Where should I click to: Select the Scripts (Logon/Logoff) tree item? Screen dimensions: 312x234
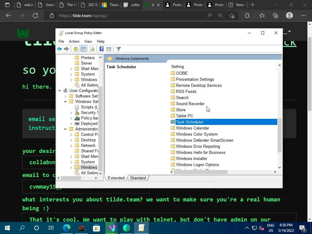click(x=89, y=107)
